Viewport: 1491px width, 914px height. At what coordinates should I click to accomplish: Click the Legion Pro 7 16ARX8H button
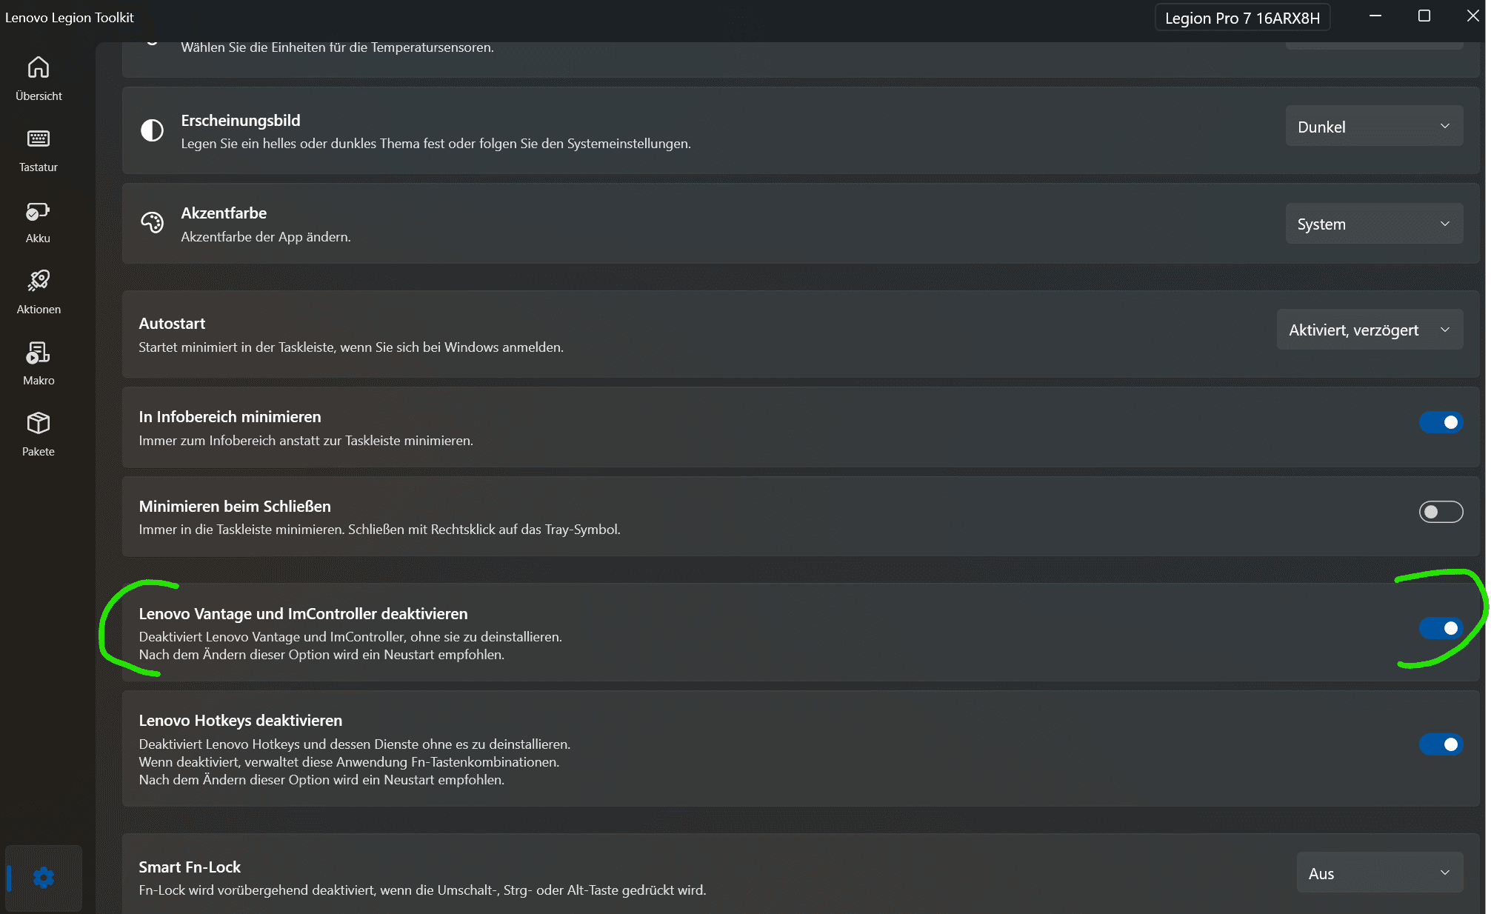[x=1242, y=18]
